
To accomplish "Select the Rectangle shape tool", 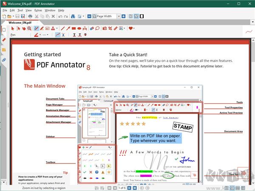I will point(74,28).
